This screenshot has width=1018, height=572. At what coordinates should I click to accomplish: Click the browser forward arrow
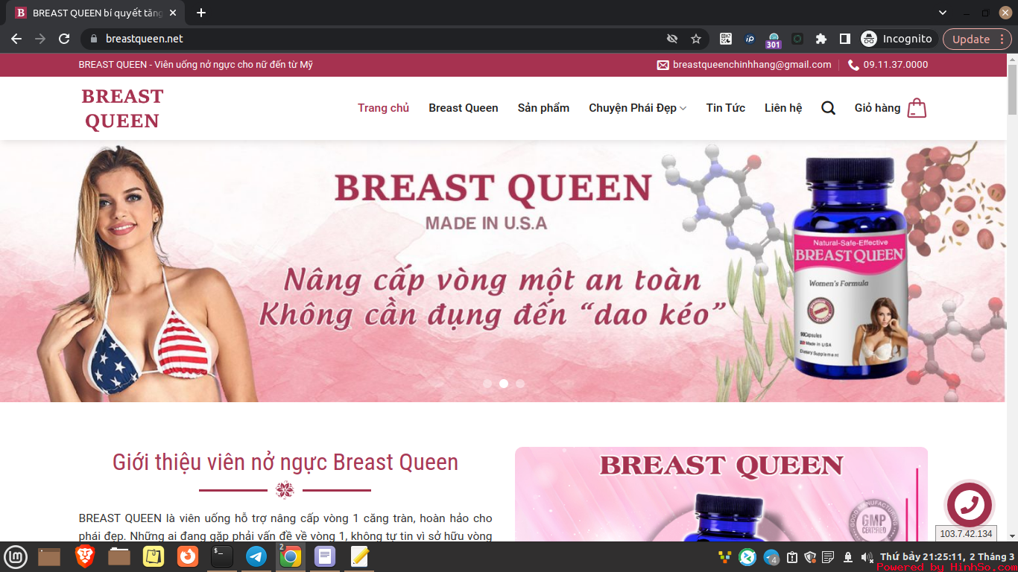[x=40, y=39]
